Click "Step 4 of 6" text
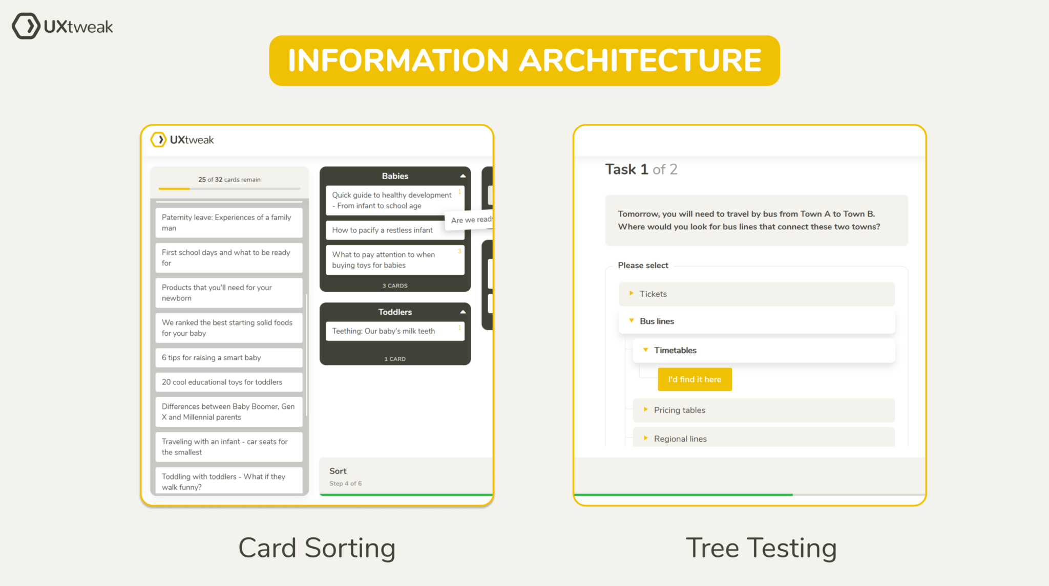The width and height of the screenshot is (1049, 586). (345, 483)
